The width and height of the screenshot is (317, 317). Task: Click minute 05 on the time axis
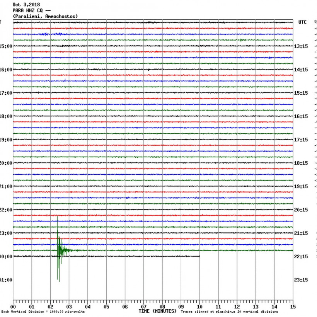pos(106,307)
